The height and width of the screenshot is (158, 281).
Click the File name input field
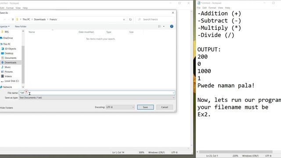[97, 93]
